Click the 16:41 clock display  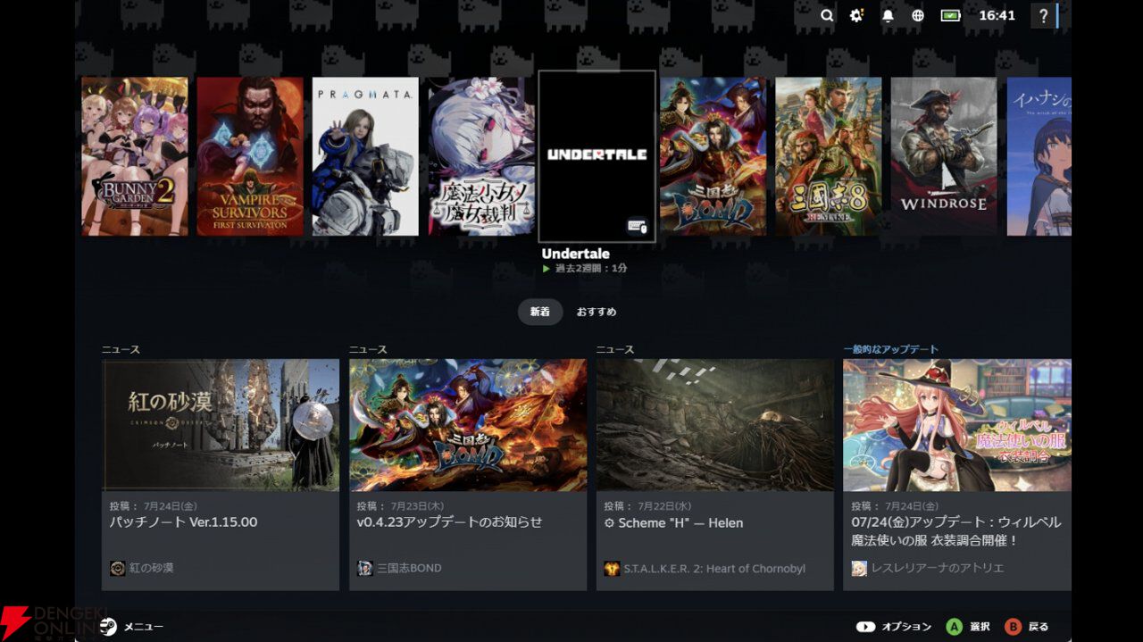[997, 15]
